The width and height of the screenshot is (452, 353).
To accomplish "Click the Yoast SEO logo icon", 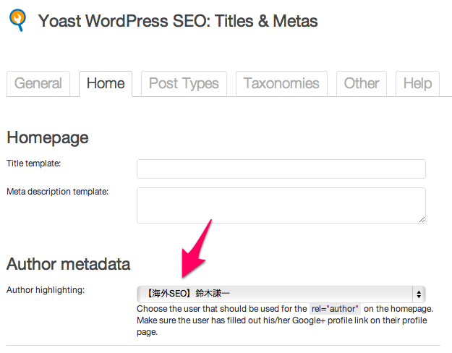I will tap(17, 20).
